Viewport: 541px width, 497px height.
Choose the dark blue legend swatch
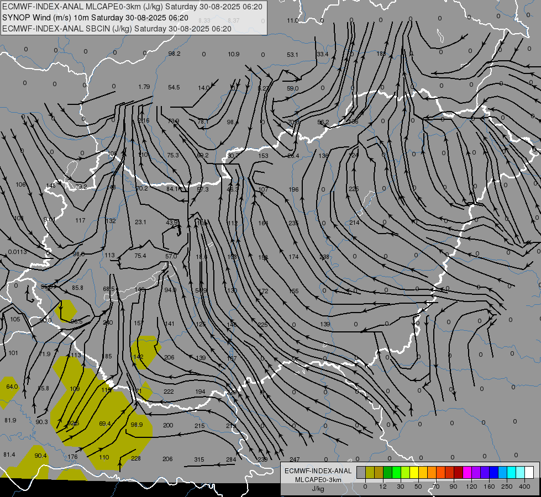click(x=493, y=472)
